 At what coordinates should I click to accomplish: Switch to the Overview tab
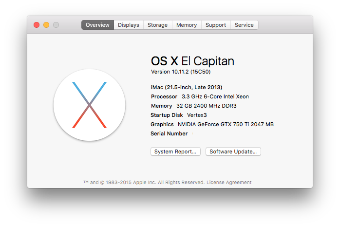point(97,25)
